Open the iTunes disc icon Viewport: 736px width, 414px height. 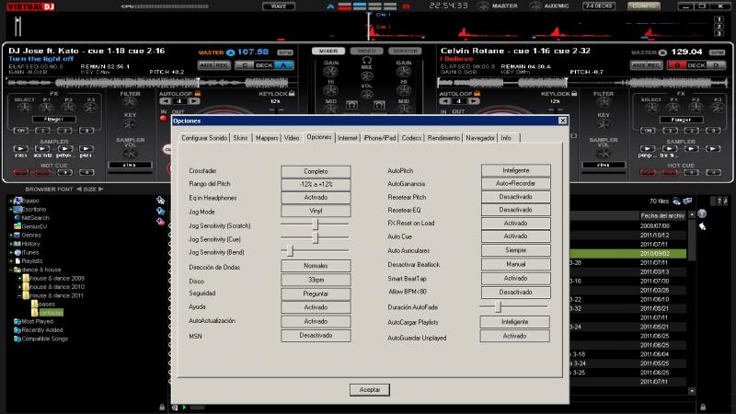click(x=17, y=252)
